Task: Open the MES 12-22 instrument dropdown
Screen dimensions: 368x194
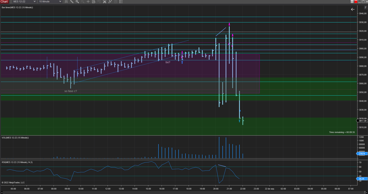Action: pyautogui.click(x=24, y=2)
